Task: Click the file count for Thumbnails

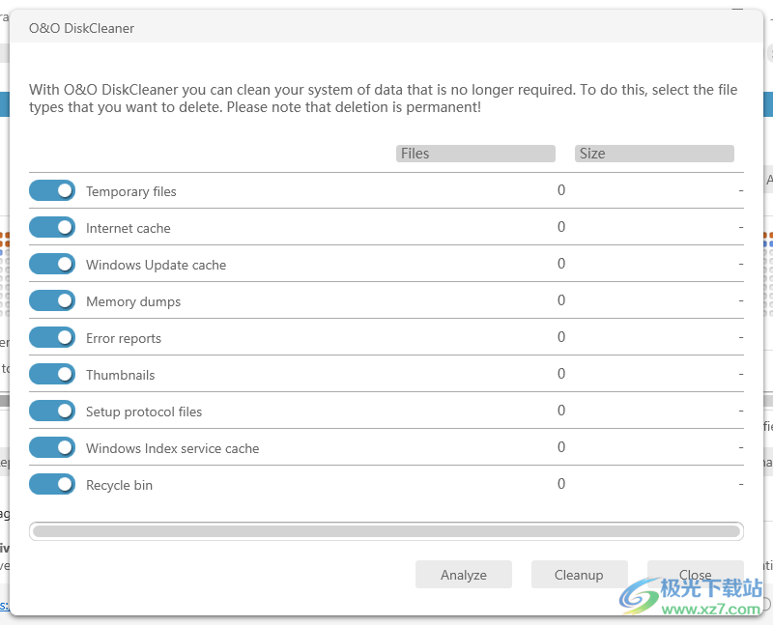Action: [561, 374]
